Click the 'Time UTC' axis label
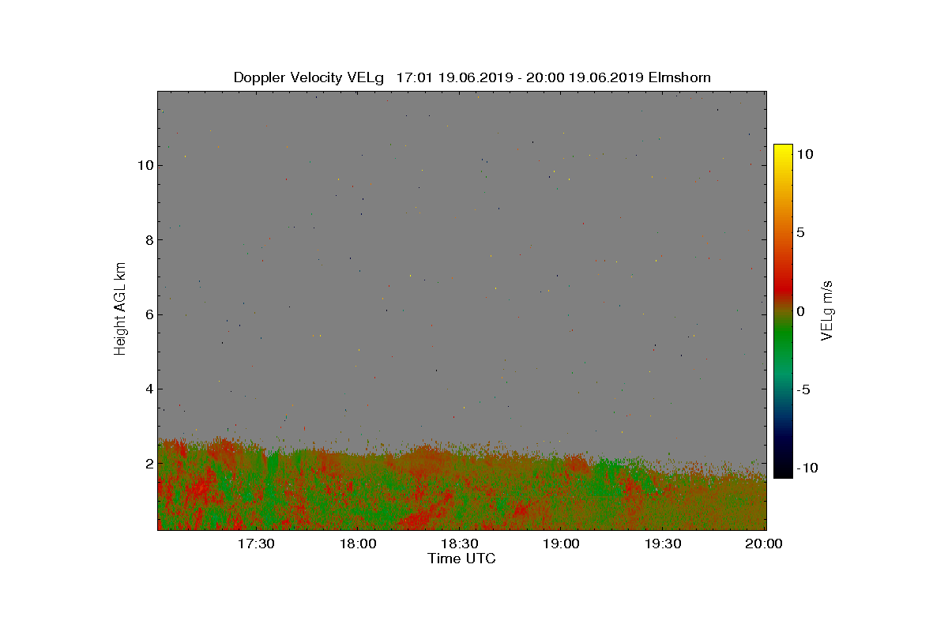948x632 pixels. click(x=462, y=559)
